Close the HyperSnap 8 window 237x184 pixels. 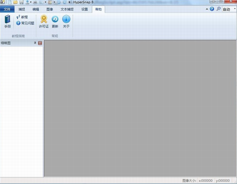tap(231, 1)
